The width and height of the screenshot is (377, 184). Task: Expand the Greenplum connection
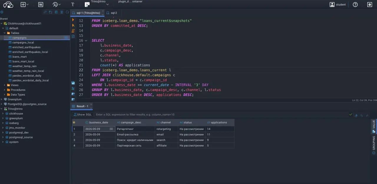coord(1,99)
